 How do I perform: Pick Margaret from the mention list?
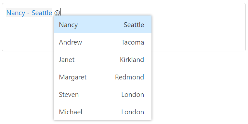click(x=103, y=77)
